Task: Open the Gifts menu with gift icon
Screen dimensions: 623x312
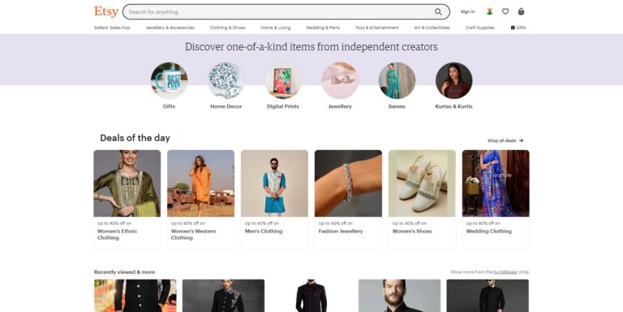Action: [518, 28]
